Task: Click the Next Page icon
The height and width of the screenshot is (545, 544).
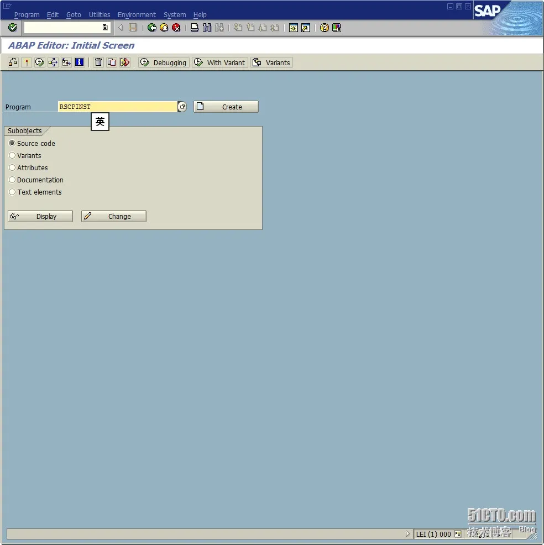Action: point(263,28)
